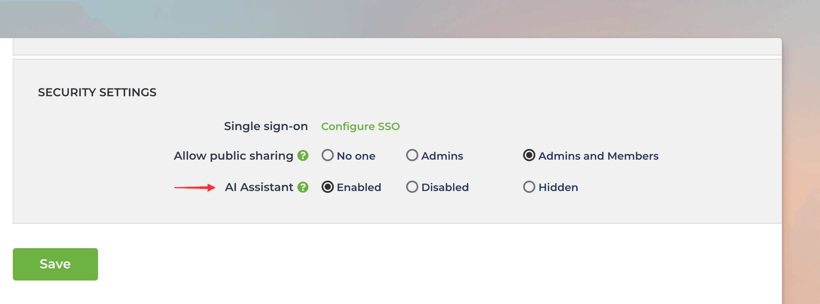
Task: Set AI Assistant to Enabled radio circle
Action: click(328, 187)
